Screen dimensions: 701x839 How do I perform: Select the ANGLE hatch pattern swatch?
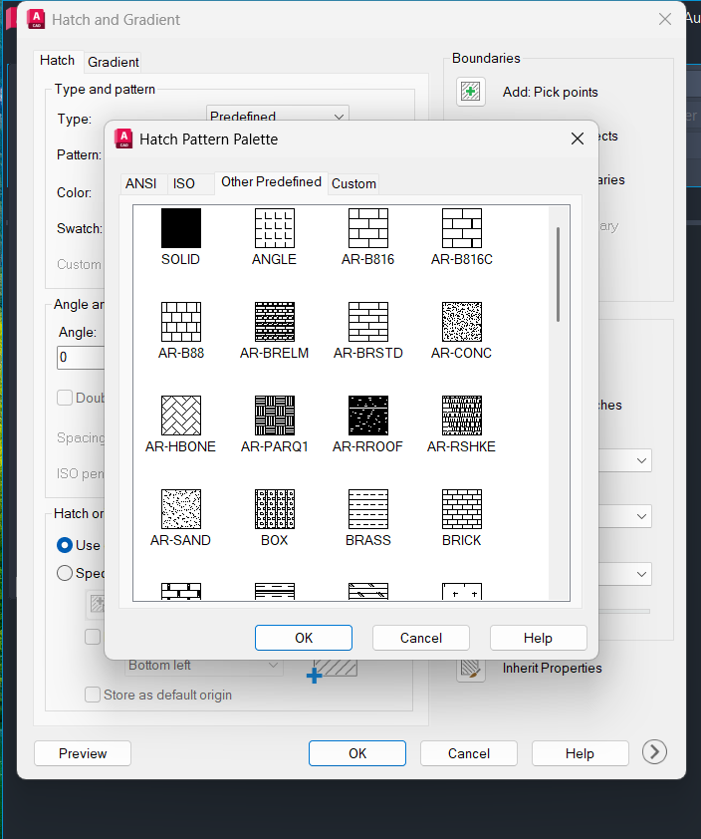(274, 228)
